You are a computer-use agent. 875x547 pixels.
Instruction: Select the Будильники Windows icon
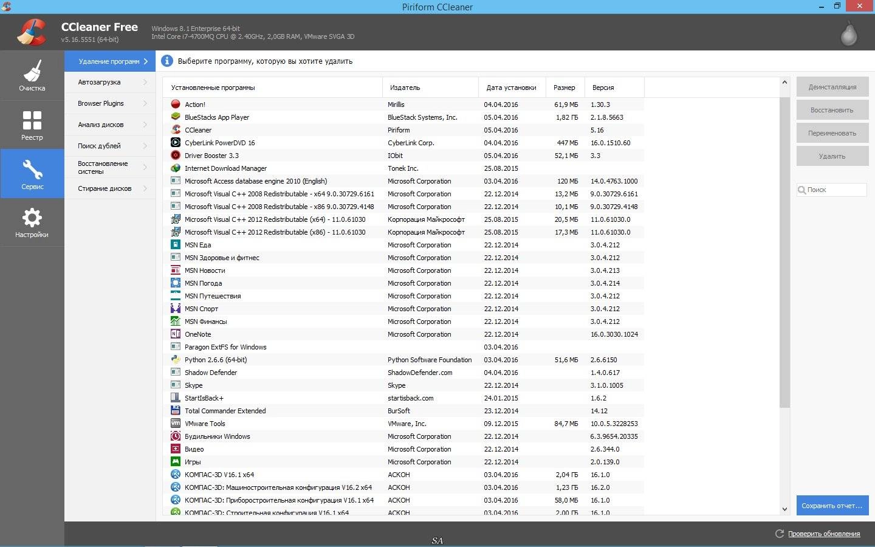pyautogui.click(x=176, y=436)
